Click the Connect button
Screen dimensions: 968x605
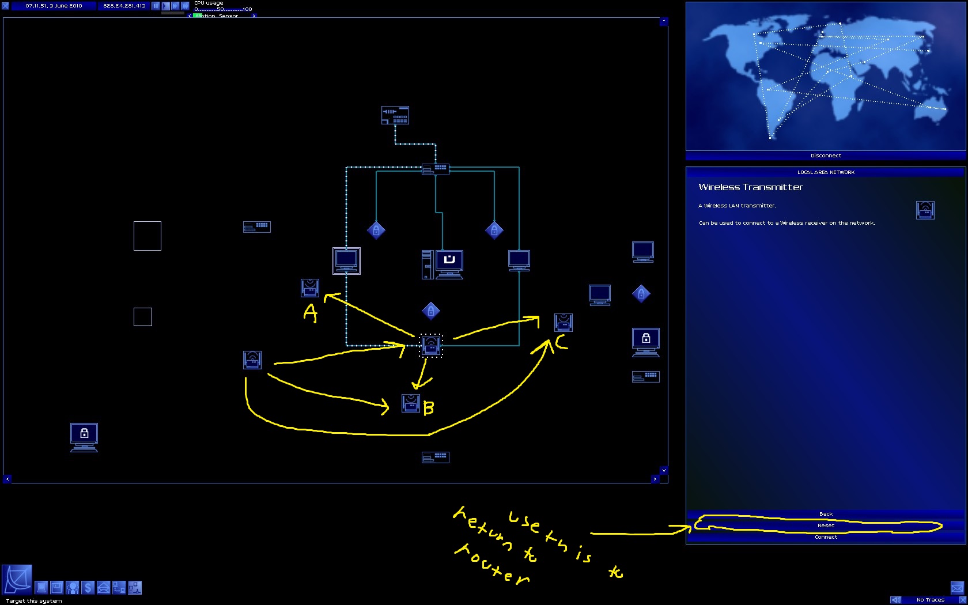tap(826, 537)
